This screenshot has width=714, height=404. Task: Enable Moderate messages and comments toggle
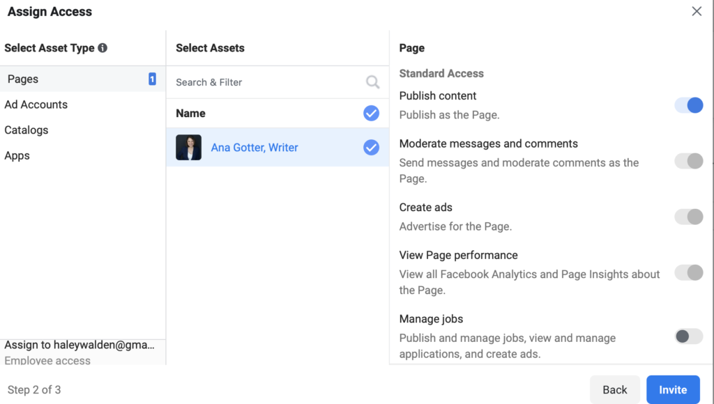coord(689,161)
